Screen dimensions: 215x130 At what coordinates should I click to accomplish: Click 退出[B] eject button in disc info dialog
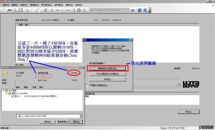tap(47, 122)
